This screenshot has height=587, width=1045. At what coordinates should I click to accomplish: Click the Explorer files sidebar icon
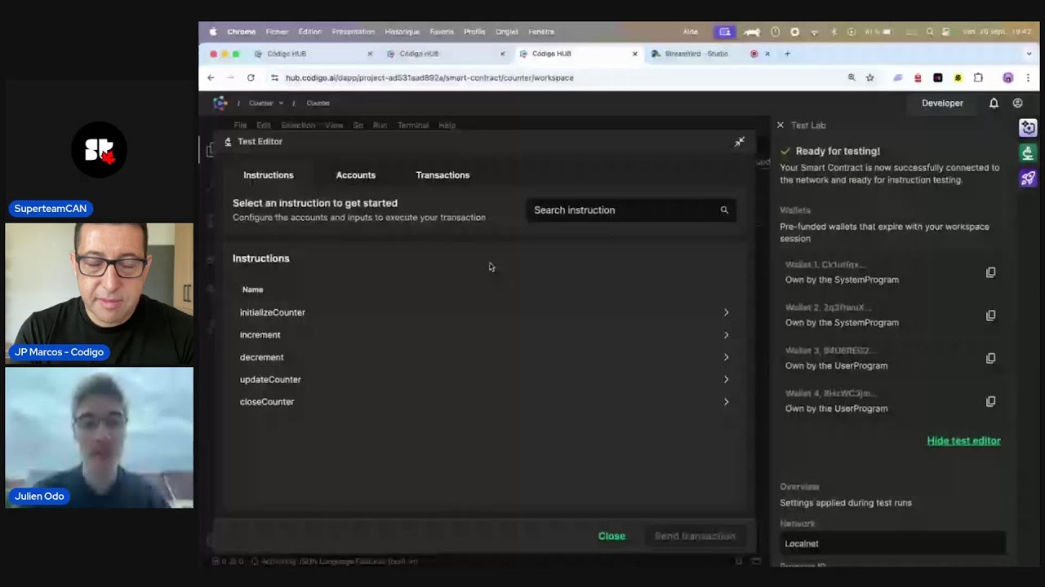coord(210,150)
